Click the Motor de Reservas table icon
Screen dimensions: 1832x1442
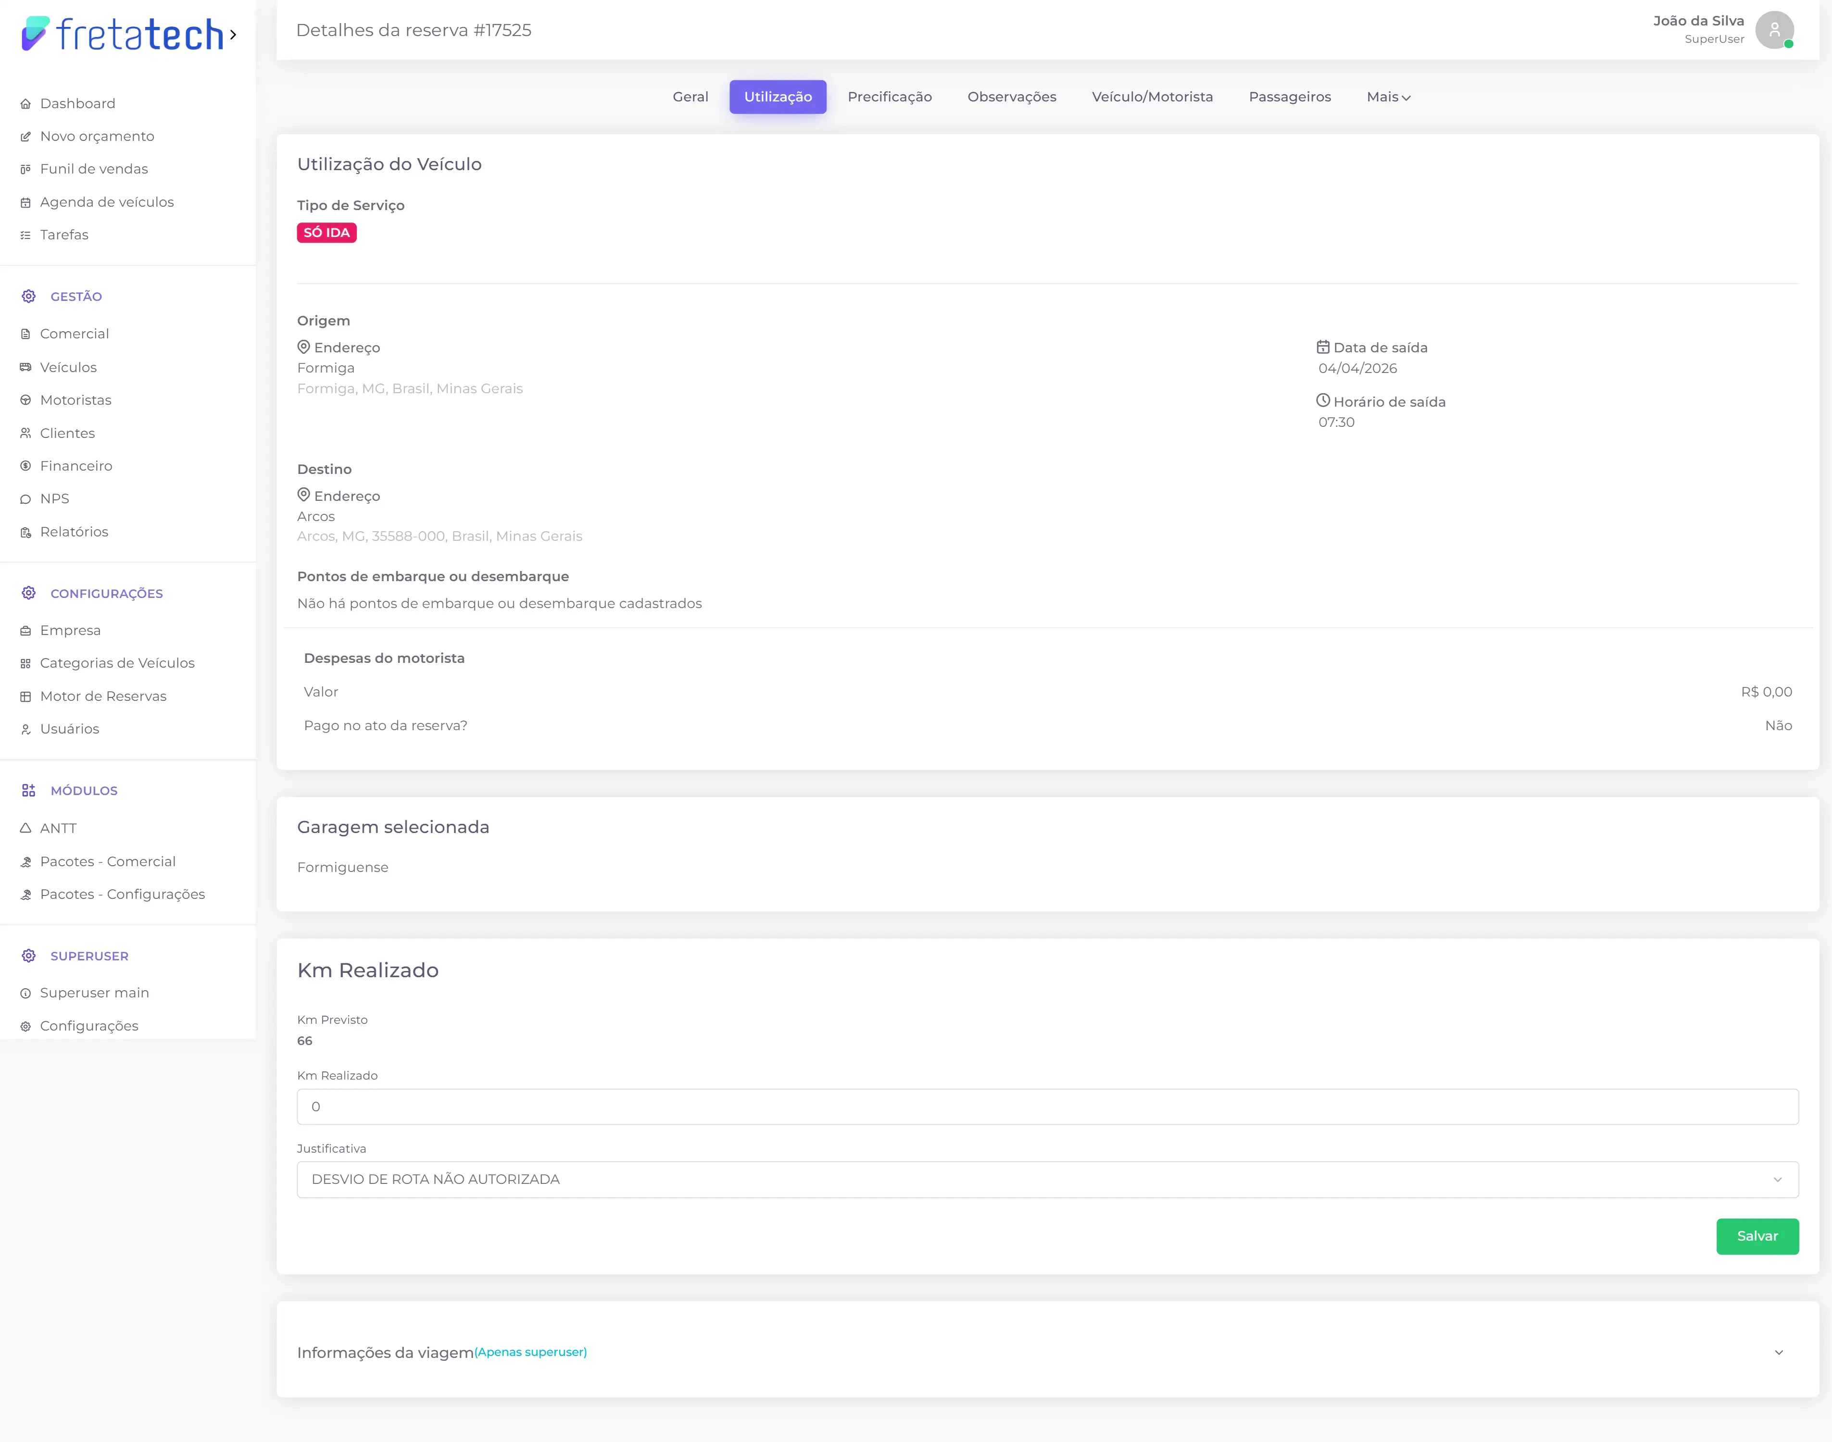click(x=25, y=696)
